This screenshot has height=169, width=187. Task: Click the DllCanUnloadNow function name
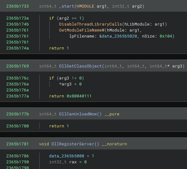(x=78, y=114)
